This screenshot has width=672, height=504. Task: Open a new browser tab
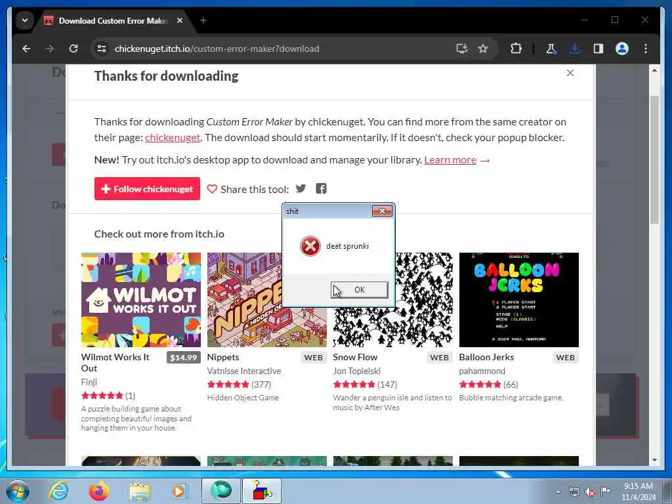pyautogui.click(x=203, y=20)
